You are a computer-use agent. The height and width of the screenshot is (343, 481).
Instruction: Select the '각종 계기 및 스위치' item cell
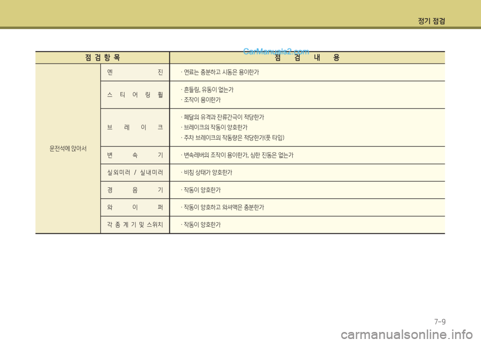pos(135,225)
